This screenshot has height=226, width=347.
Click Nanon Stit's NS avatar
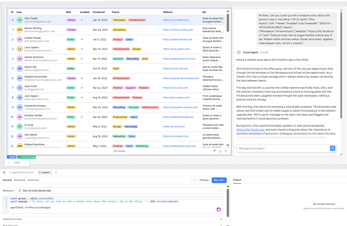click(x=20, y=68)
